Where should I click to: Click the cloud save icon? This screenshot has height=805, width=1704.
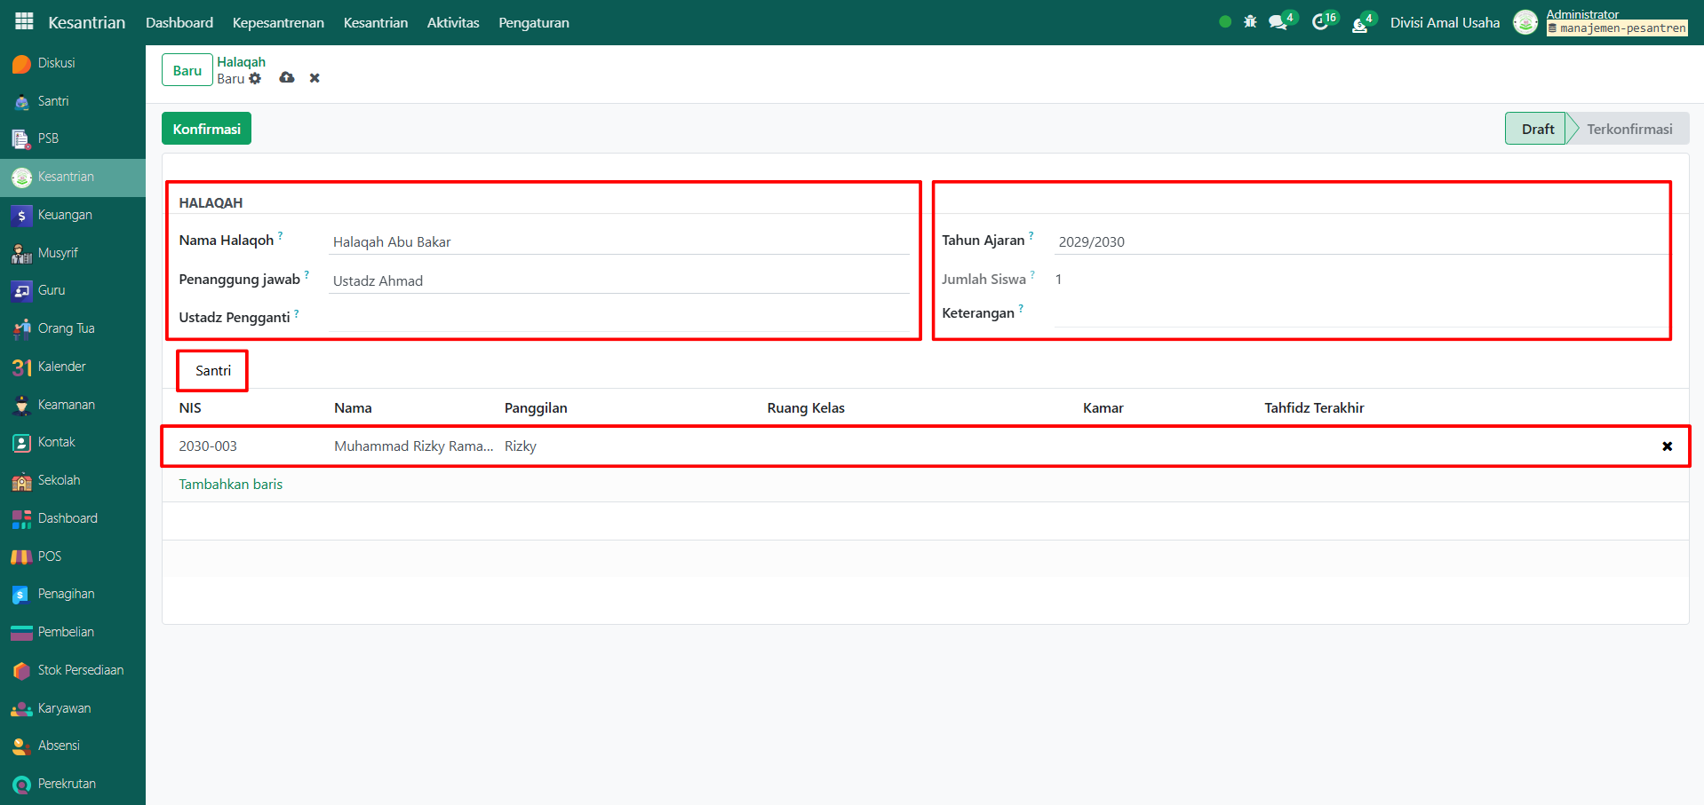287,78
